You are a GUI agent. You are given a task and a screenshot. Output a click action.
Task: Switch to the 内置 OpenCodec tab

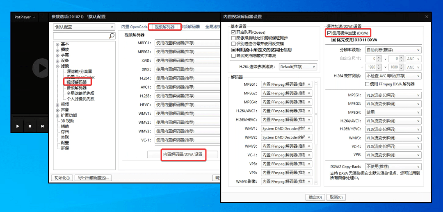(135, 27)
